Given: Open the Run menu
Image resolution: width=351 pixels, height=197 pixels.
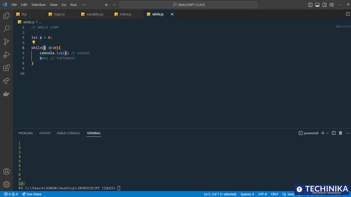Looking at the screenshot, I should pos(73,5).
